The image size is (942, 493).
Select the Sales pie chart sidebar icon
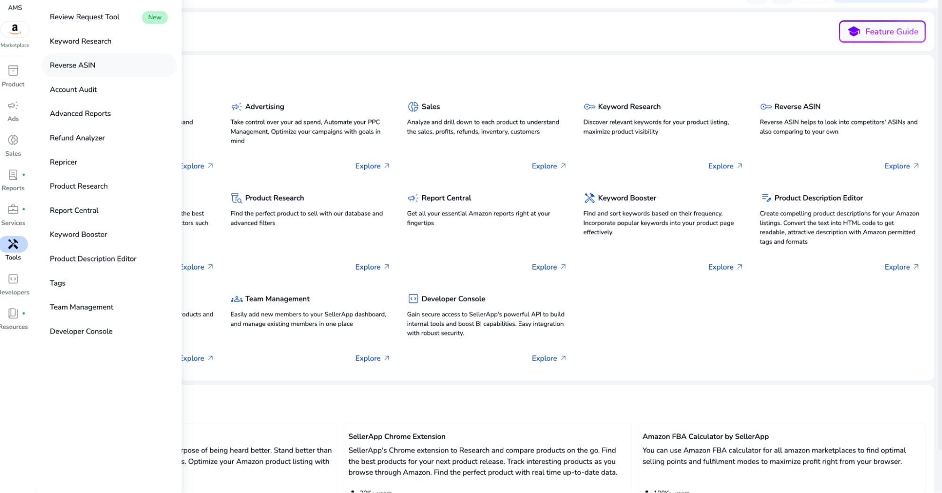13,140
